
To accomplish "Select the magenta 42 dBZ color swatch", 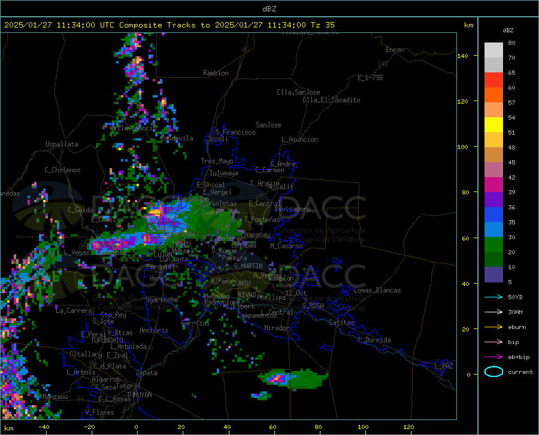I will 493,185.
